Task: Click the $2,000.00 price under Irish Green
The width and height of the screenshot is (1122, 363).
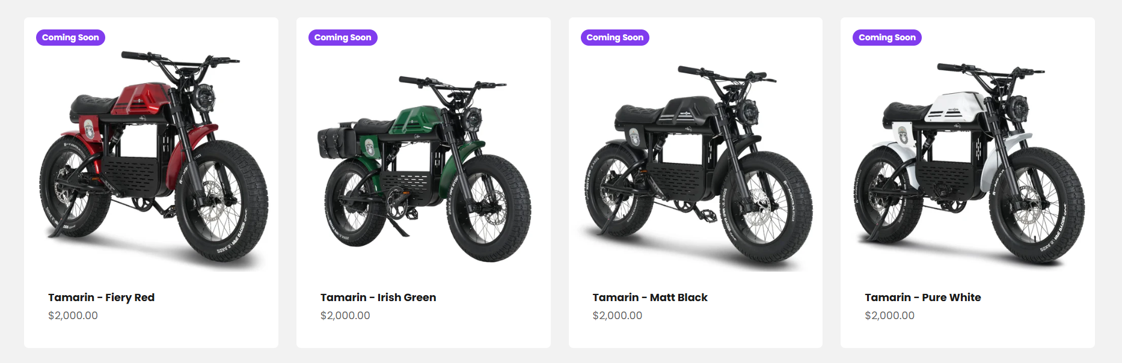Action: coord(345,316)
